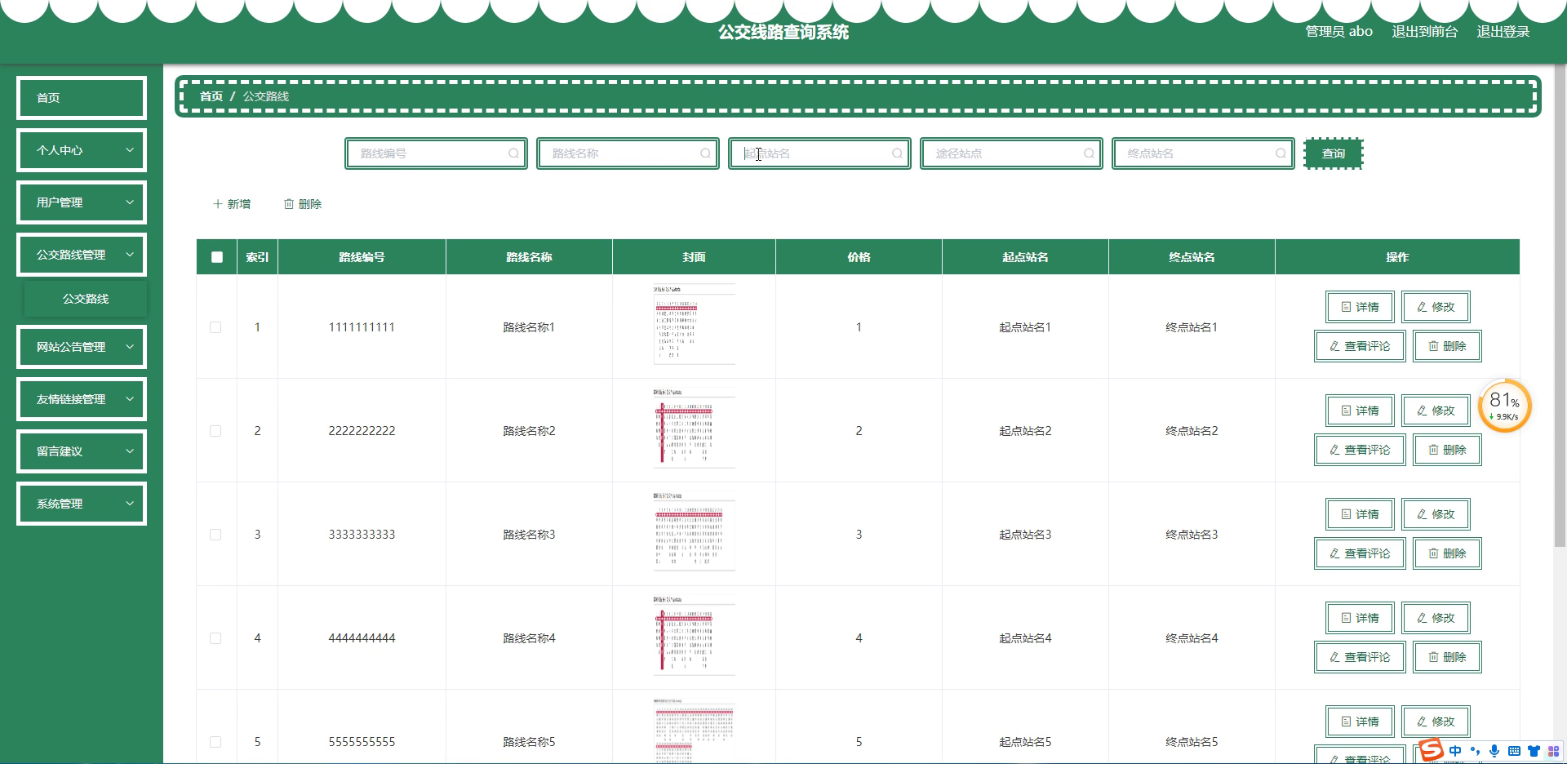Click the IME soft keyboard icon
Image resolution: width=1567 pixels, height=764 pixels.
pos(1514,751)
